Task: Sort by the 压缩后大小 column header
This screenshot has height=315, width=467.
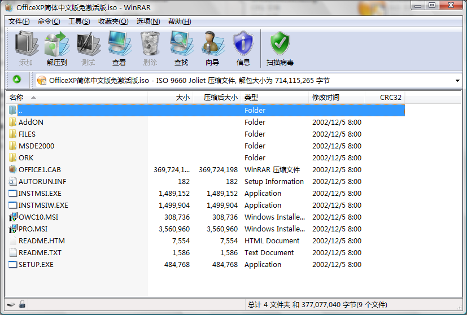Action: [x=217, y=97]
